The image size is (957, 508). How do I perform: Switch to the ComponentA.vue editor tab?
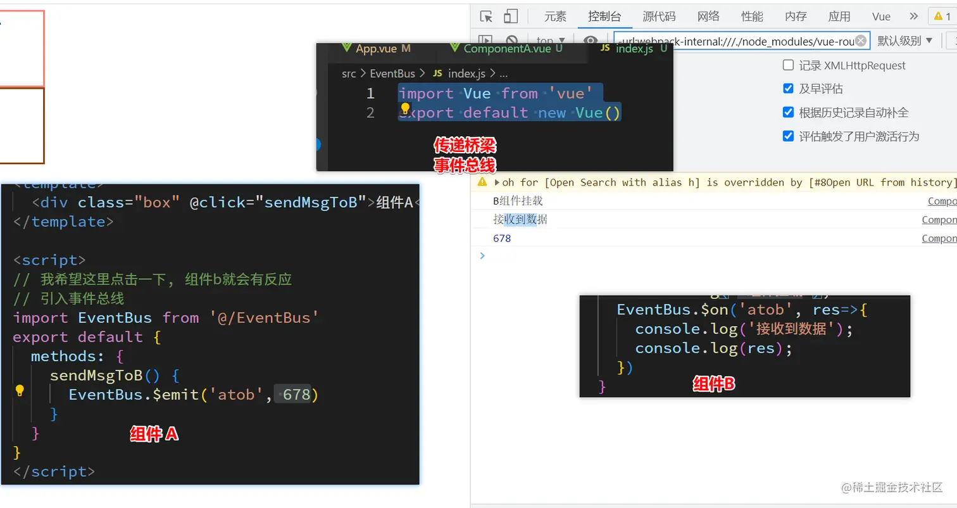(505, 48)
